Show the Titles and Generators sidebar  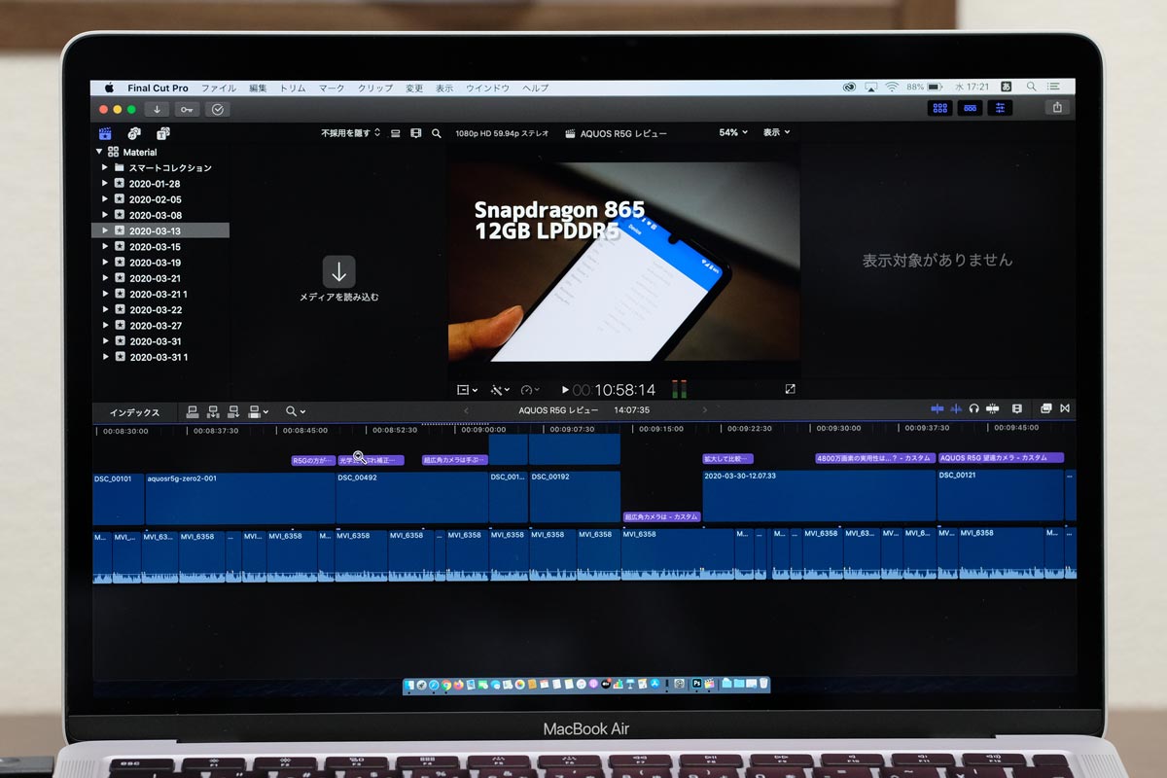(162, 133)
